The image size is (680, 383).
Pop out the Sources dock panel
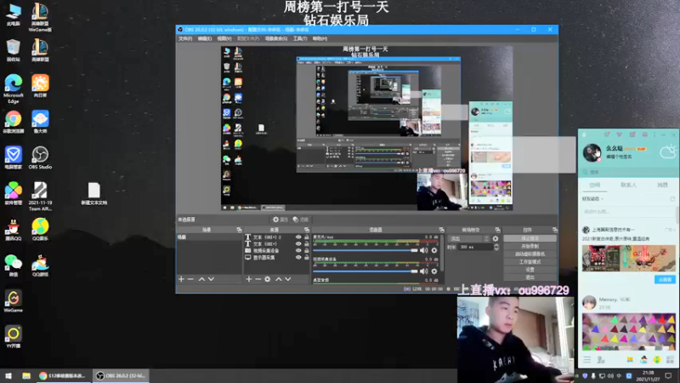pos(307,230)
